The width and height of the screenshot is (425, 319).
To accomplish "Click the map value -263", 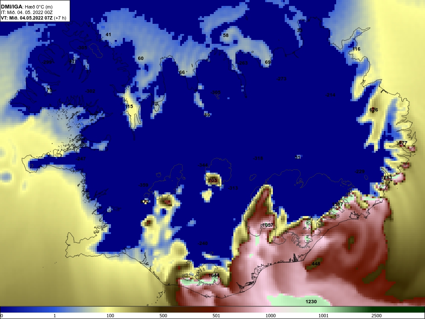I will click(243, 63).
